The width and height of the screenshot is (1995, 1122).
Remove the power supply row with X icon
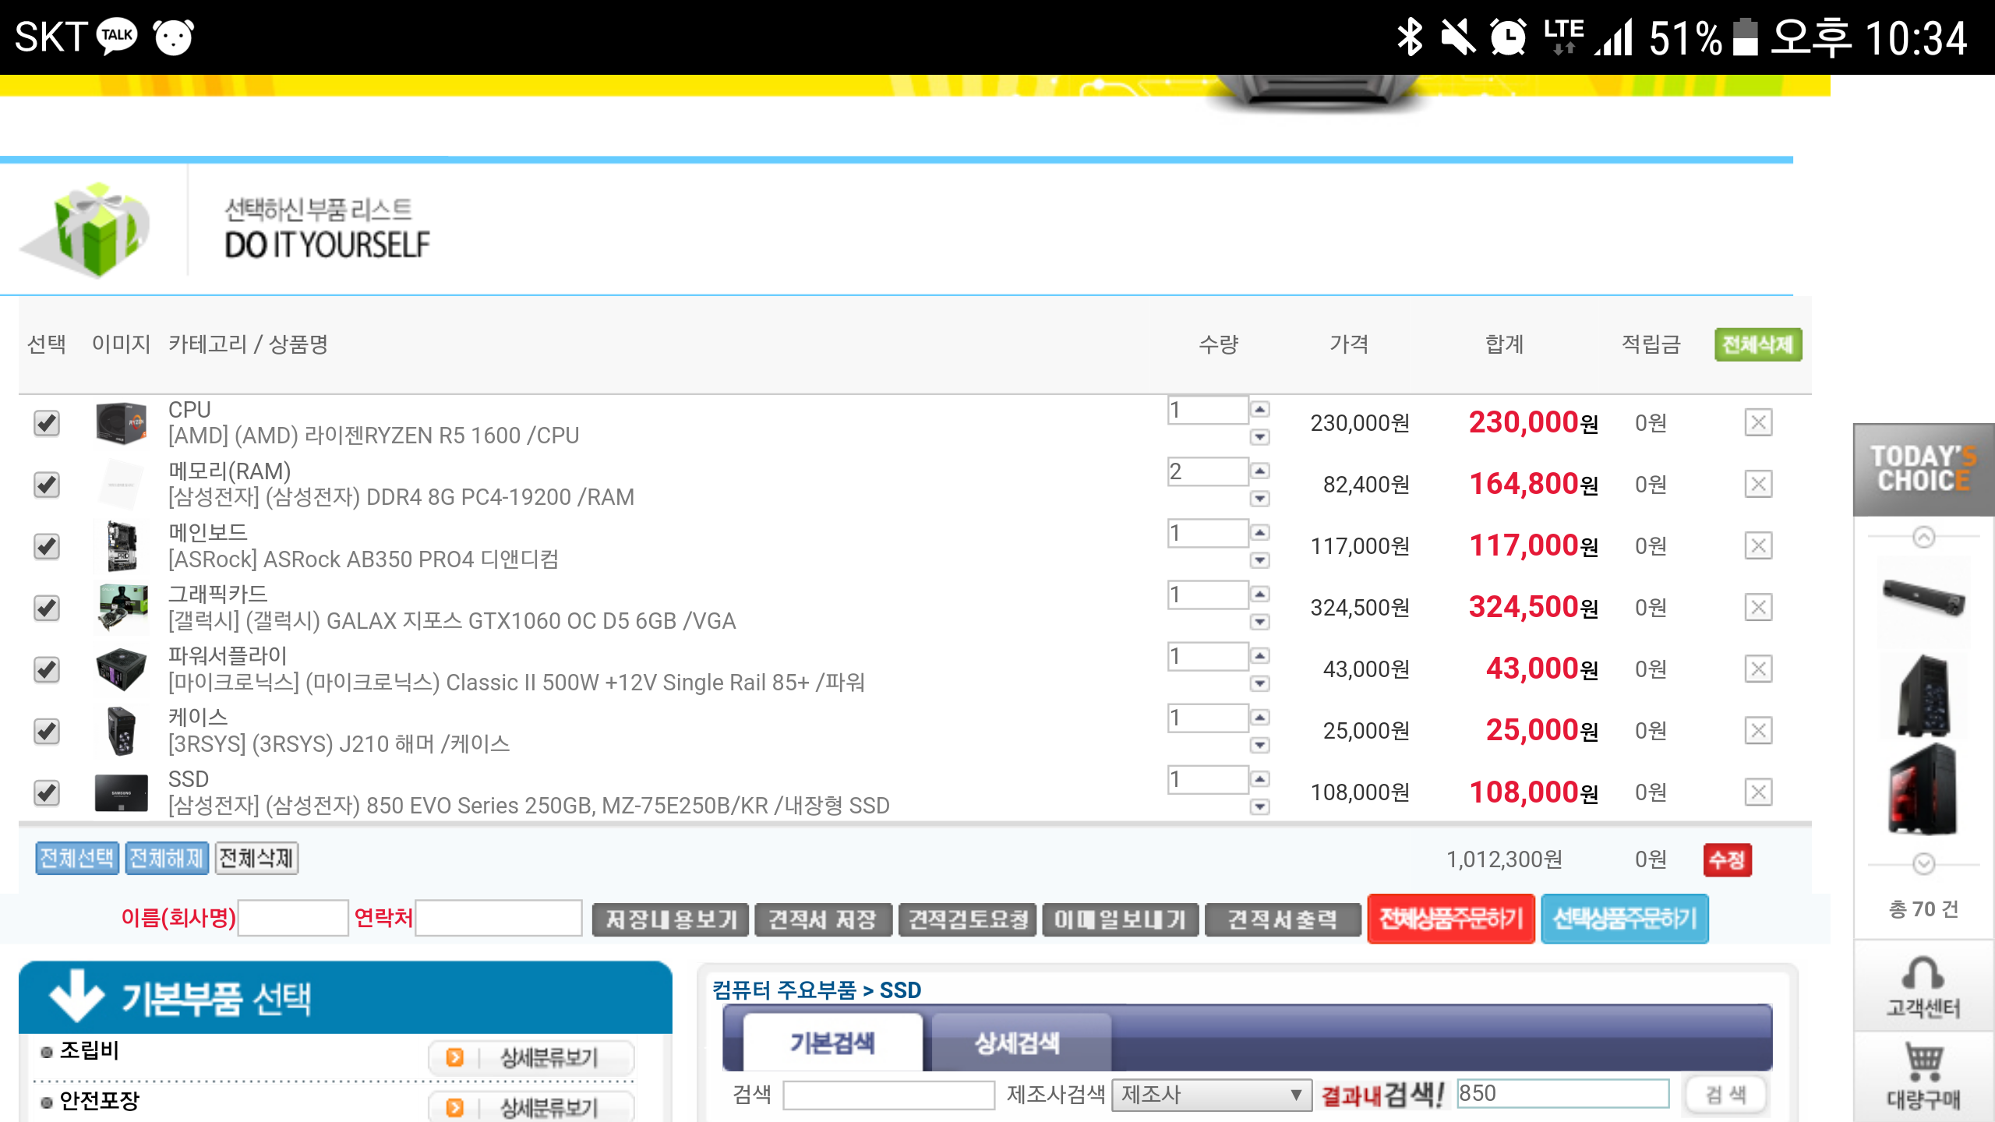click(1758, 669)
